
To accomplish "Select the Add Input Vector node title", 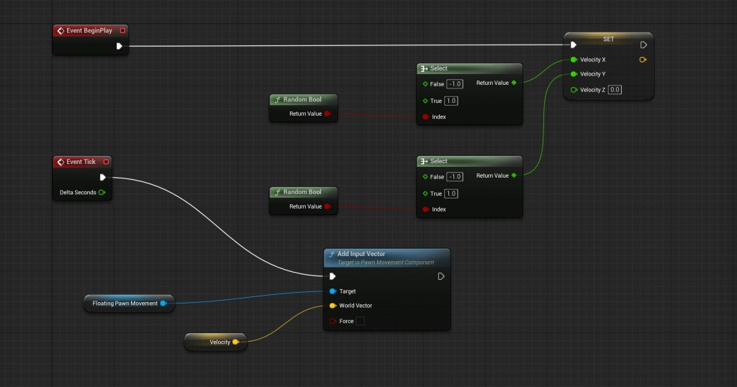I will tap(361, 254).
